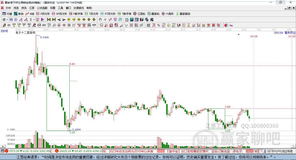Open the 板块 sector view
Image resolution: width=296 pixels, height=160 pixels.
pyautogui.click(x=19, y=14)
